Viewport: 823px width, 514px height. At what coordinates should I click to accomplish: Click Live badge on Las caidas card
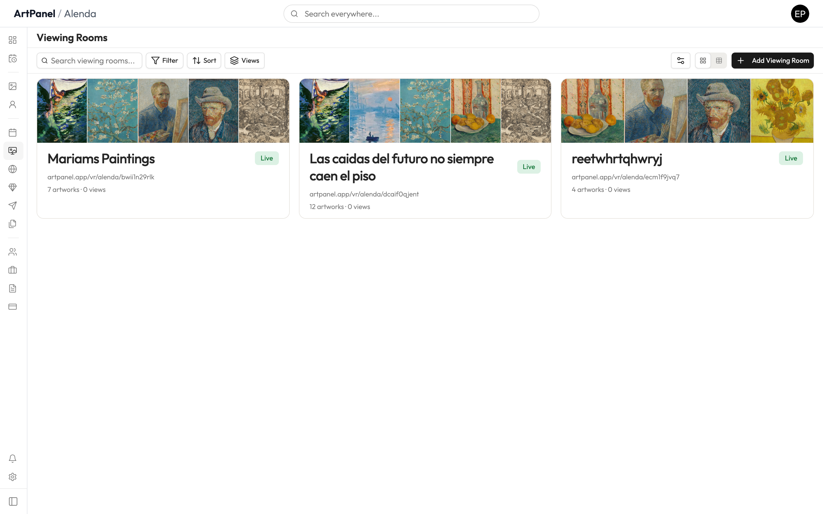pyautogui.click(x=529, y=167)
